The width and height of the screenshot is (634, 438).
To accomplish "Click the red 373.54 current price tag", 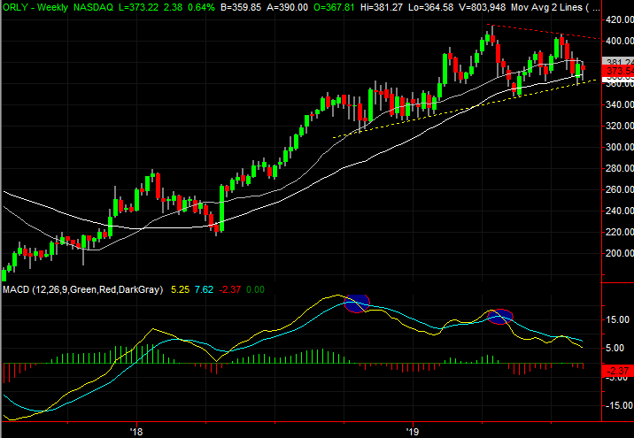I will (x=618, y=71).
